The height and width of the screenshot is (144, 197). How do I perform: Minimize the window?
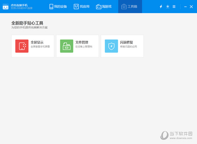(x=185, y=7)
